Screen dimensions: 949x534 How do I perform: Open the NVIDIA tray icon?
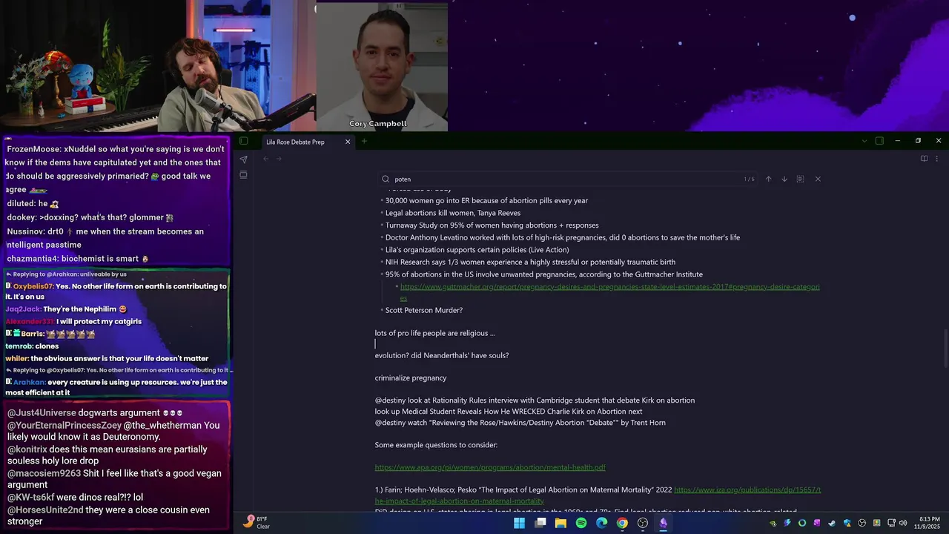773,523
